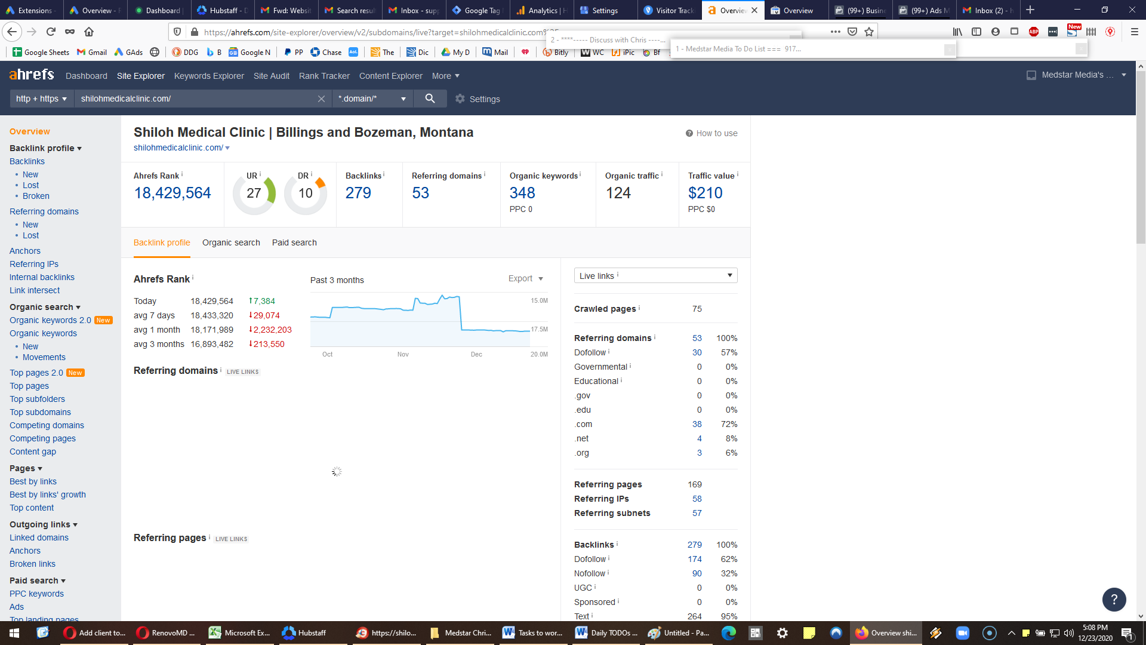Click the Ahrefs logo
This screenshot has height=645, width=1146.
point(32,75)
